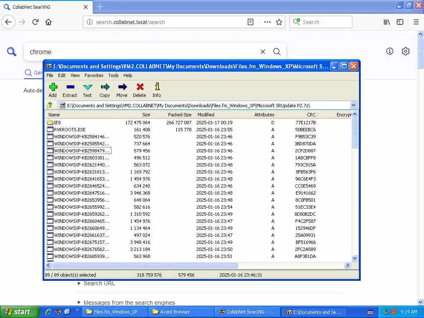This screenshot has height=318, width=424.
Task: Submit search with magnifier icon
Action: pyautogui.click(x=277, y=52)
